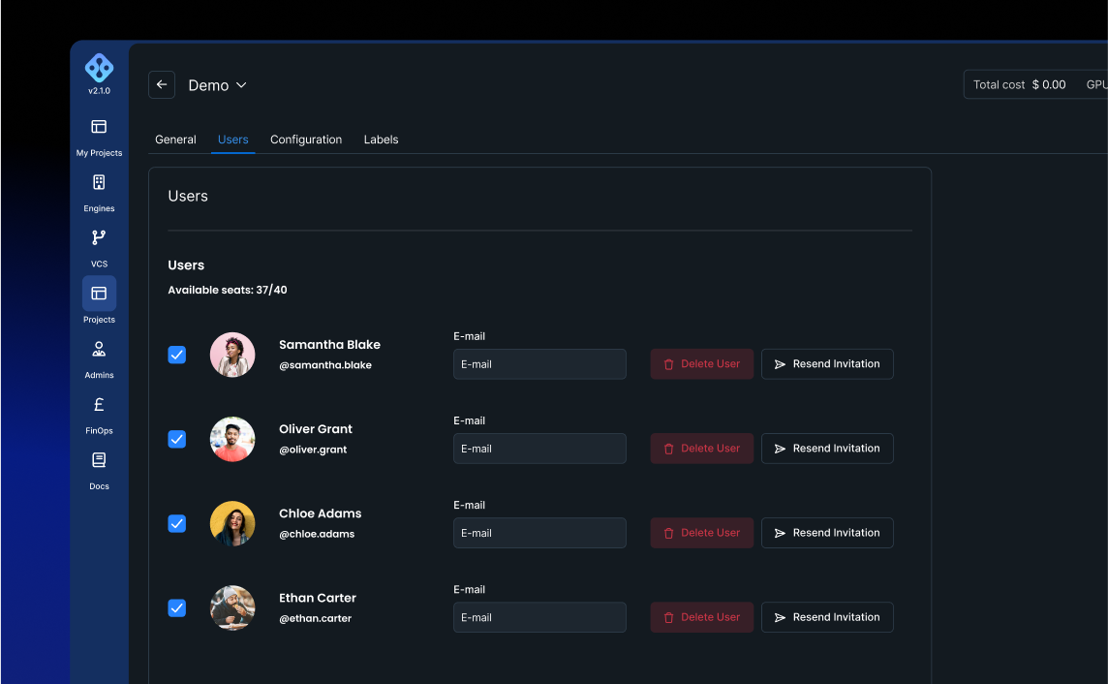
Task: Click Samantha Blake's E-mail field
Action: 539,364
